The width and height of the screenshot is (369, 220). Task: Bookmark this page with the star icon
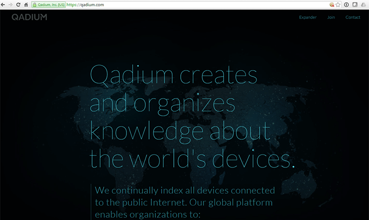(338, 5)
